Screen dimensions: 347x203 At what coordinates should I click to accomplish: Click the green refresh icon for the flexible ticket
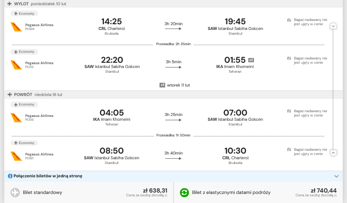184,193
